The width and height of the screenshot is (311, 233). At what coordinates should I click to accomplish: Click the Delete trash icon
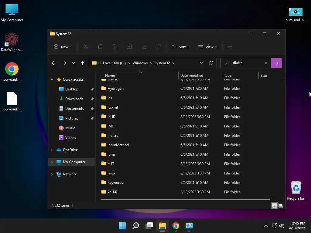point(159,47)
